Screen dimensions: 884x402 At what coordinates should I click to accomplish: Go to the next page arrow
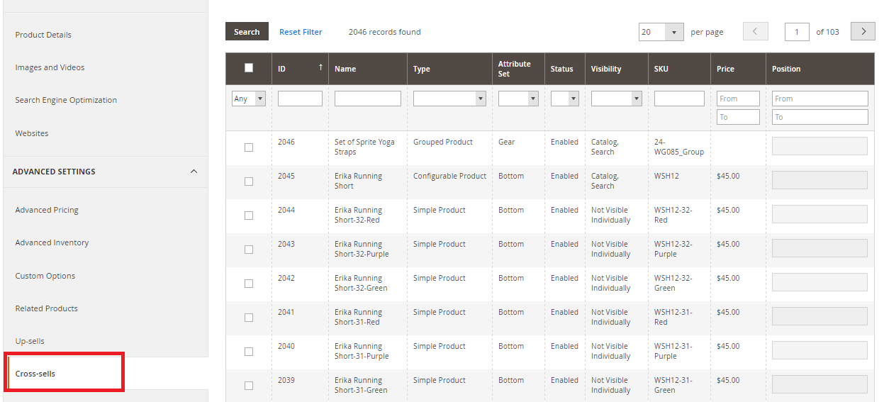[863, 31]
